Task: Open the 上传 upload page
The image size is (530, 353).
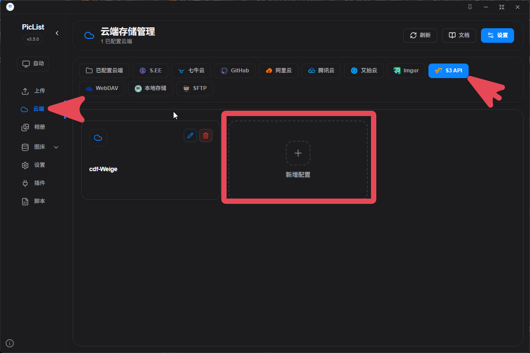Action: click(33, 91)
